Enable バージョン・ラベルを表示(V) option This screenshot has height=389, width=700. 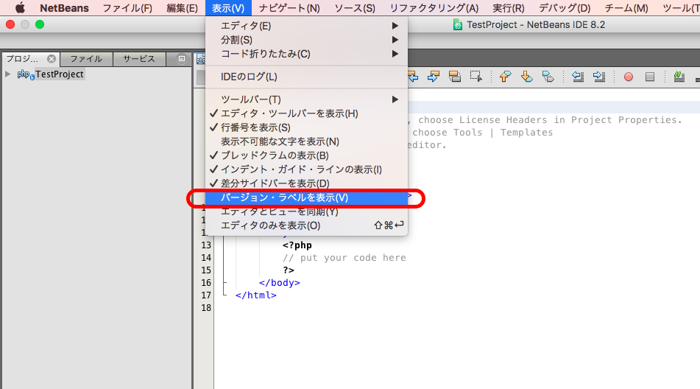tap(307, 197)
